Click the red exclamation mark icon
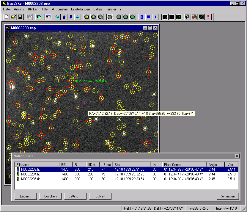The width and height of the screenshot is (247, 212). pos(208,17)
